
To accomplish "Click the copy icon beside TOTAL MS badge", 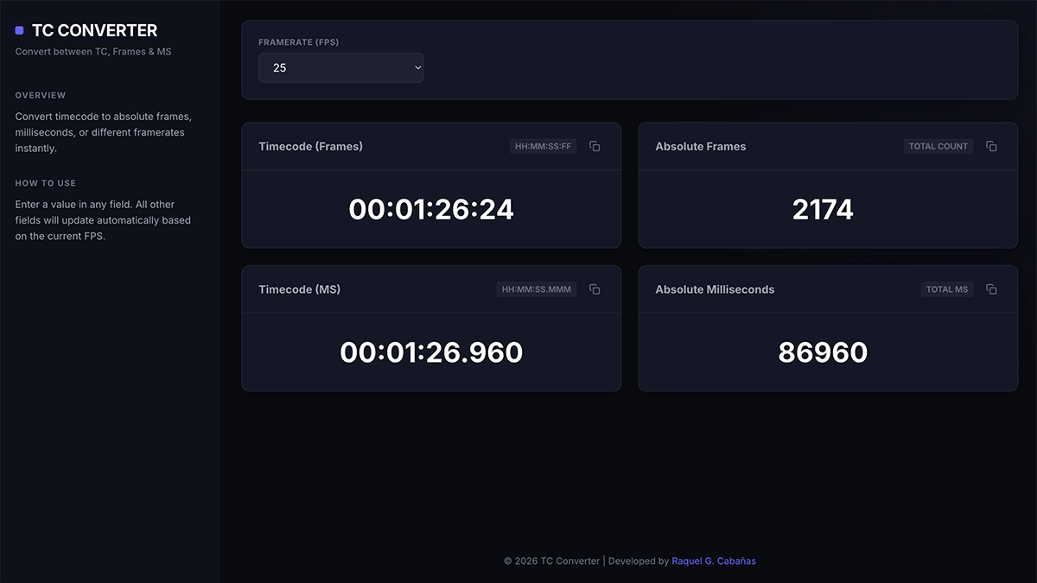I will [x=991, y=289].
